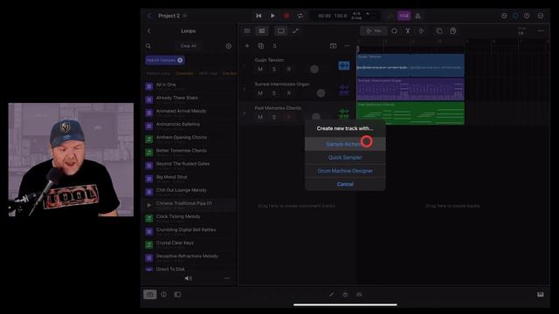Choose Quick Sampler in the popup
This screenshot has height=314, width=559.
click(345, 157)
